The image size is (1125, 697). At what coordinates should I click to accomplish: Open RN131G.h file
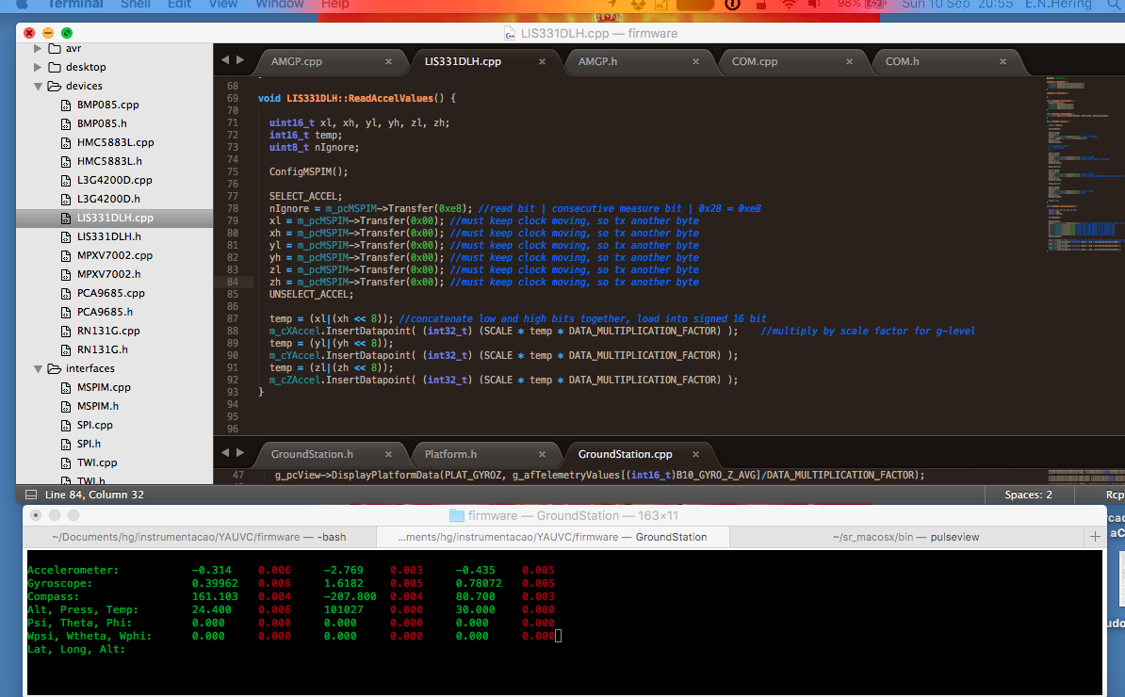[x=103, y=349]
